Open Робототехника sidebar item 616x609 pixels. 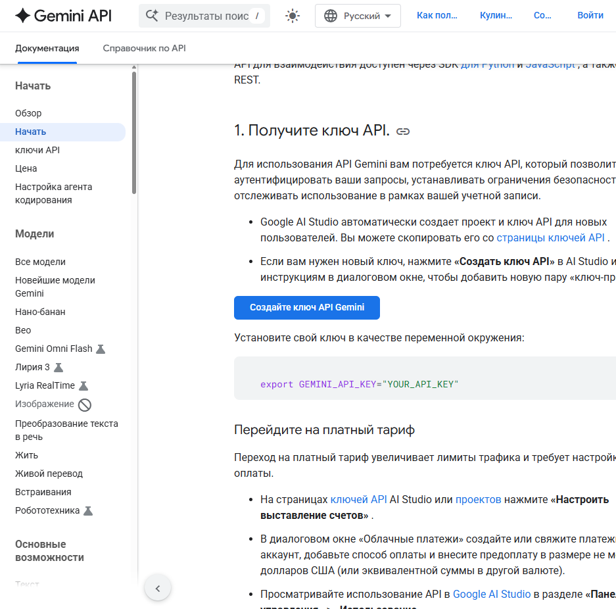(47, 511)
